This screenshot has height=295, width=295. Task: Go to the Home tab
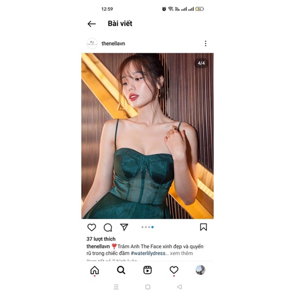tap(95, 270)
